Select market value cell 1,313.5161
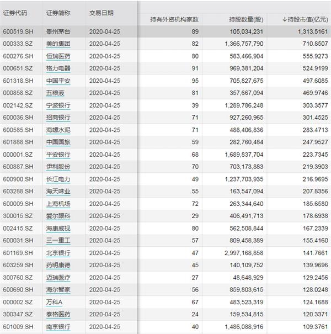This screenshot has height=334, width=331. click(313, 31)
